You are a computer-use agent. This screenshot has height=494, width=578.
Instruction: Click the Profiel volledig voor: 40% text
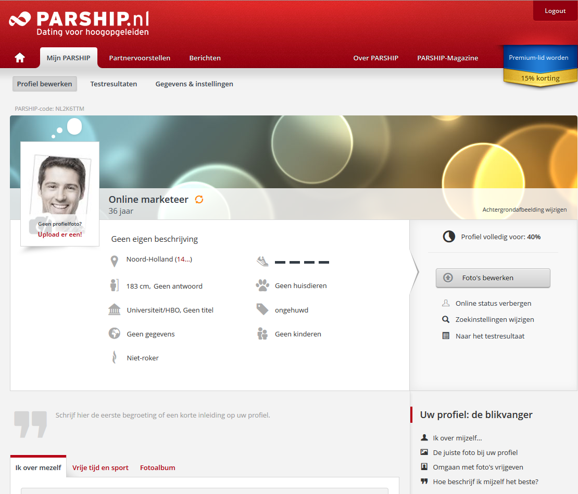(x=500, y=237)
